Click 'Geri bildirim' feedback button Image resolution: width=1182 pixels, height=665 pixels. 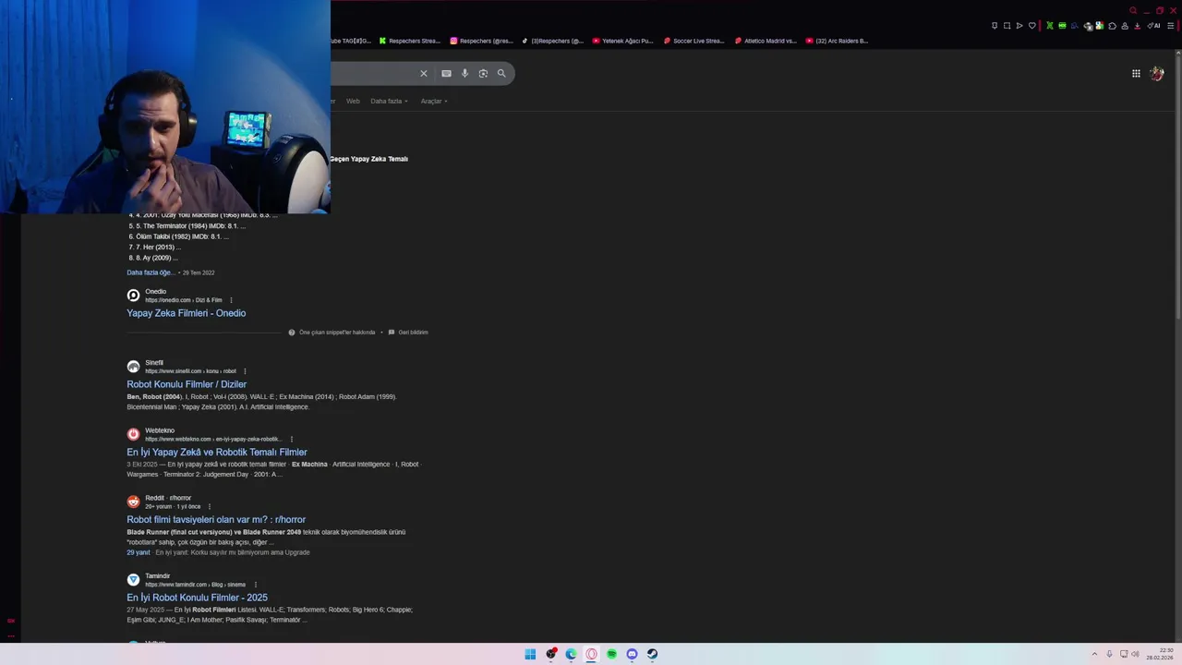point(408,332)
